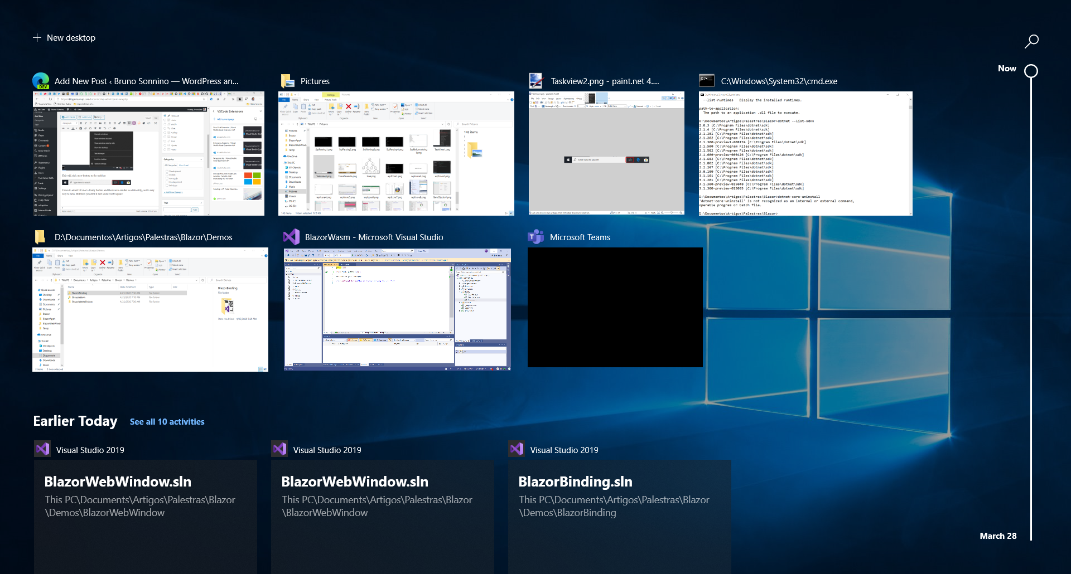Click the command prompt icon beside cmd.exe title
Screen dimensions: 1071x574
[x=707, y=80]
